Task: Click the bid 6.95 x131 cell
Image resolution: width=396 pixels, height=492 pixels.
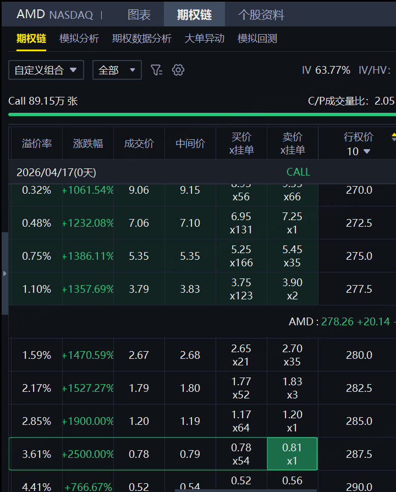Action: (241, 223)
